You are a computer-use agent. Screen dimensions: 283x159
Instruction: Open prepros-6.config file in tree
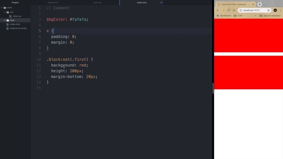pos(18,28)
